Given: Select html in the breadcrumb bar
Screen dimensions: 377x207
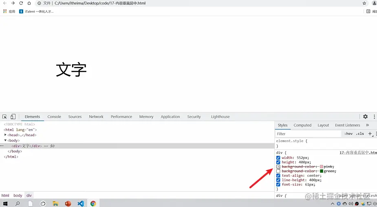Looking at the screenshot, I should pyautogui.click(x=5, y=196).
